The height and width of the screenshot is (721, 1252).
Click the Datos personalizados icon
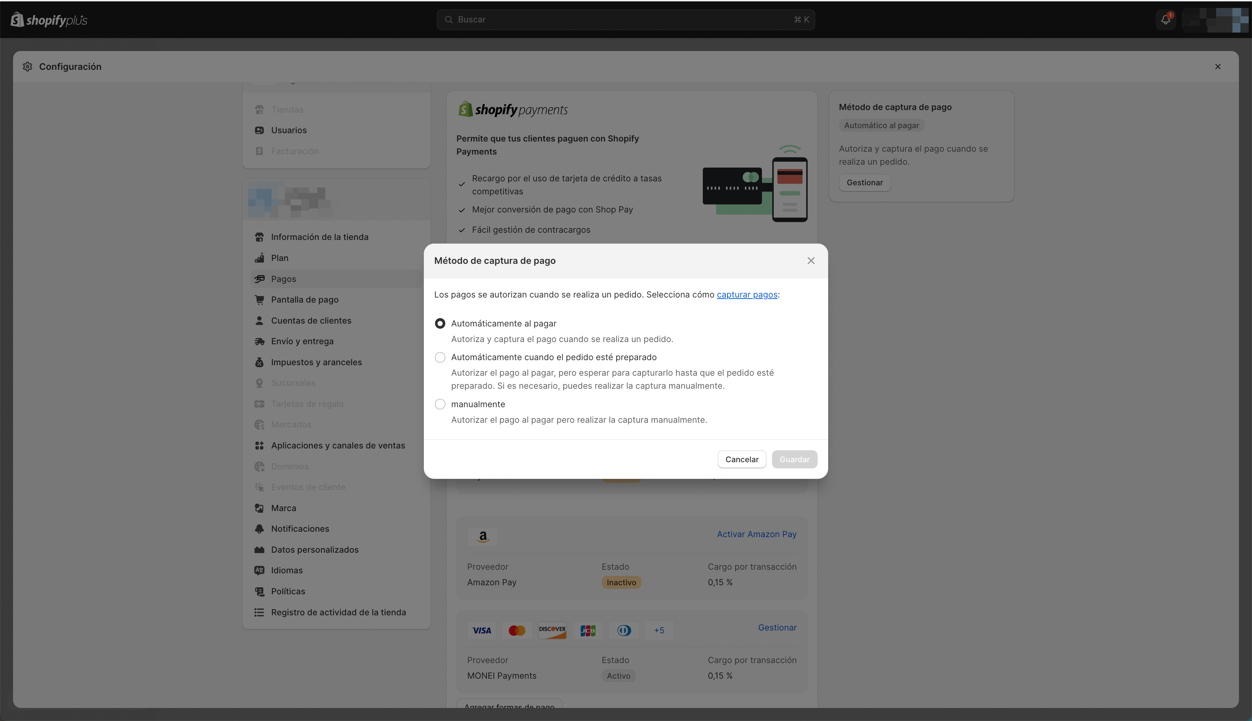point(259,550)
